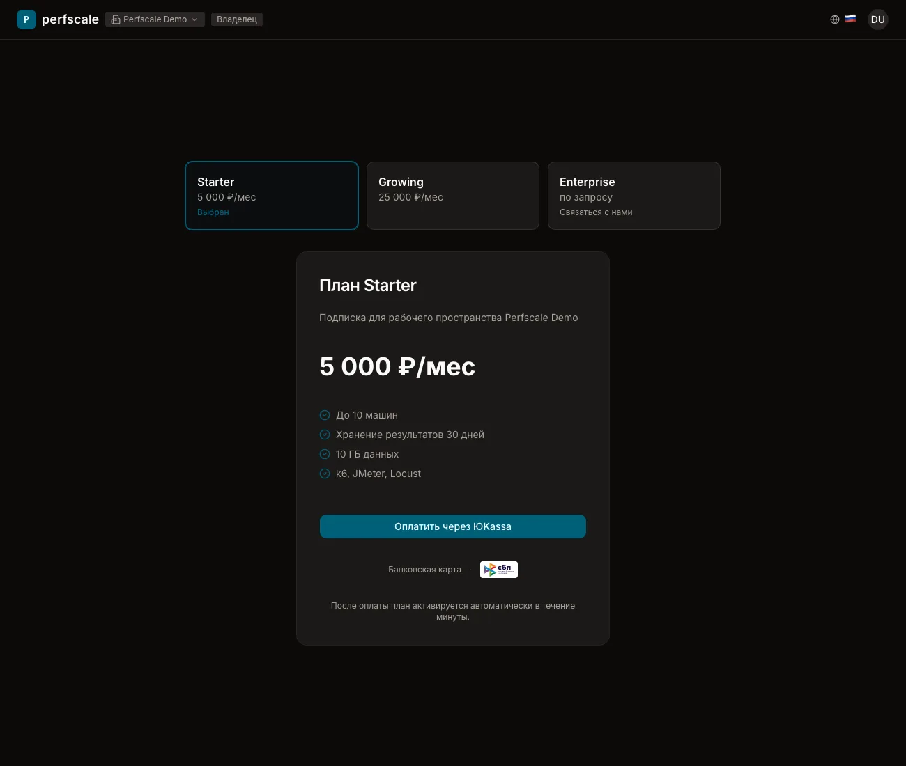
Task: Click the Связаться с нами text
Action: 596,212
